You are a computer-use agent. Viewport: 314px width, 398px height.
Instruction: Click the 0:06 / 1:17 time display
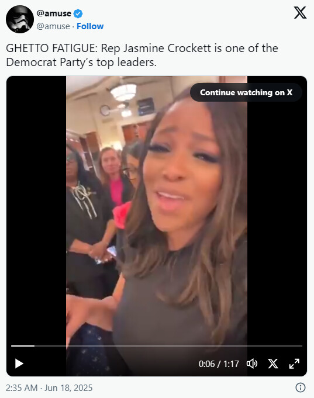tap(219, 364)
